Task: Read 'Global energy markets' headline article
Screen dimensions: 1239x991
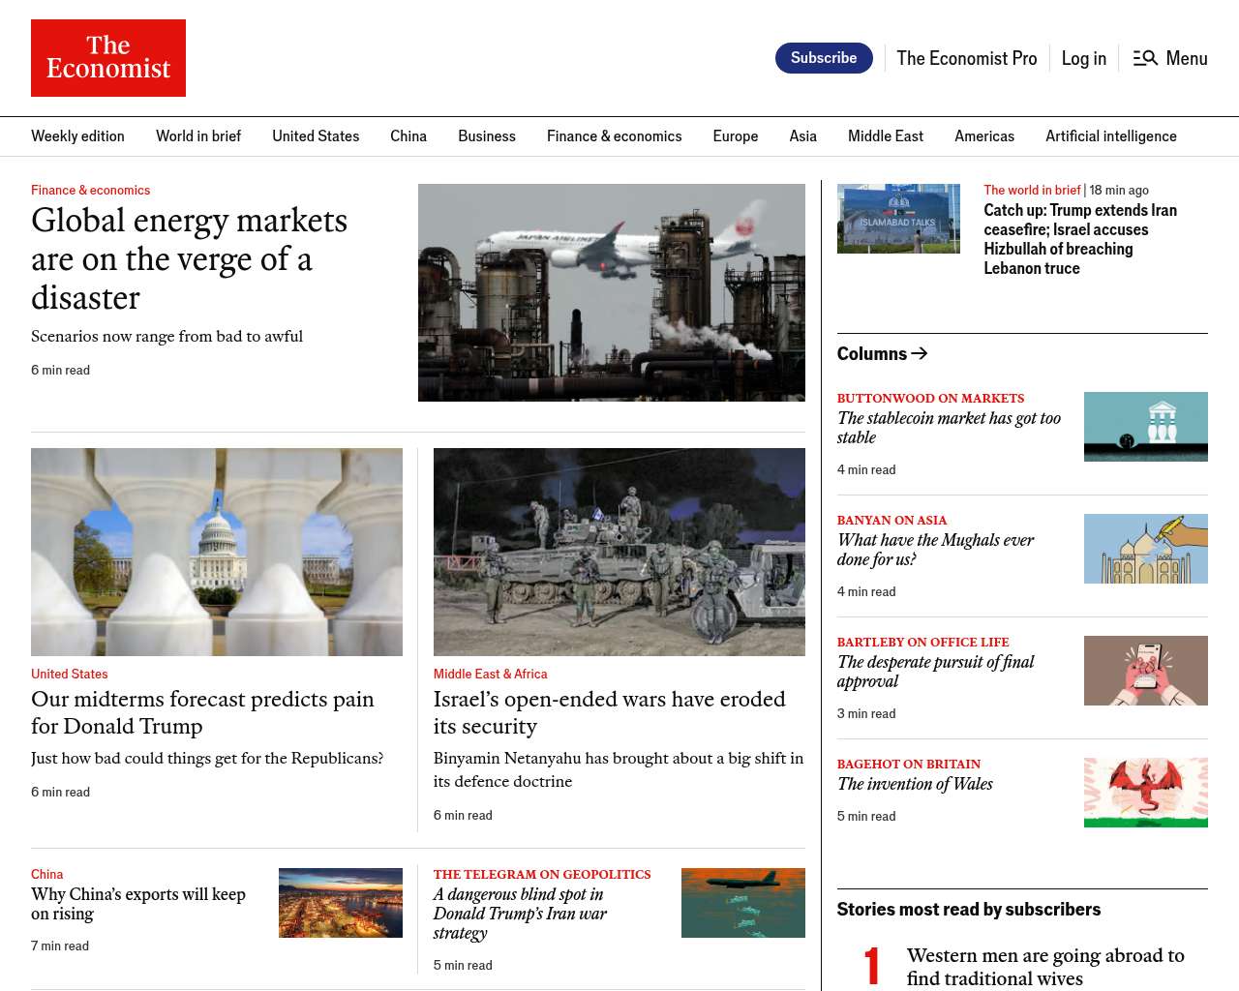Action: [x=189, y=259]
